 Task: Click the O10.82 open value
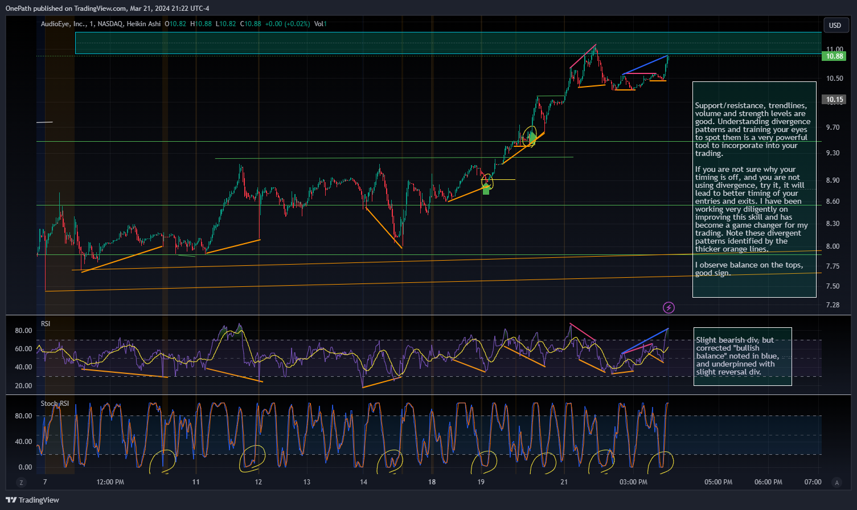pos(175,24)
